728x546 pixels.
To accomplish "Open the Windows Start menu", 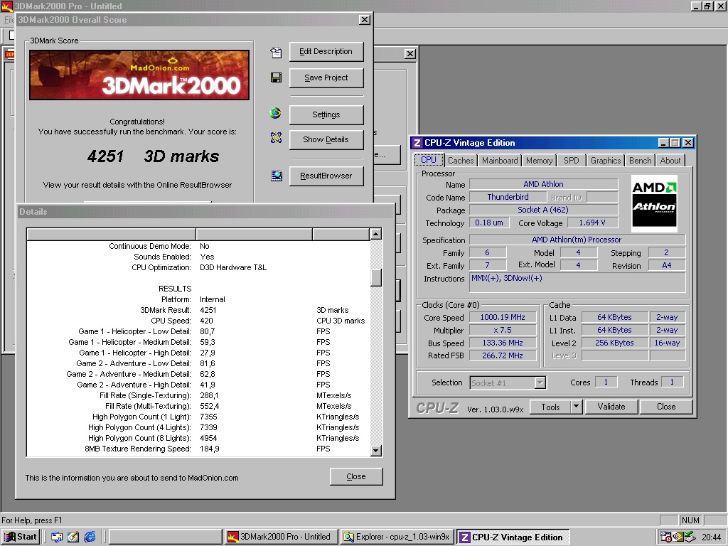I will coord(21,537).
